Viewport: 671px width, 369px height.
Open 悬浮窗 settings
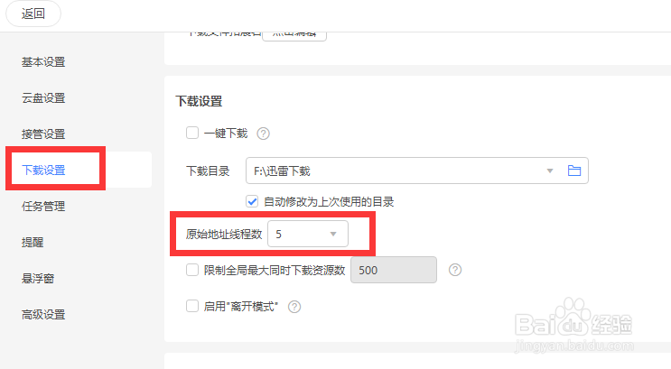[38, 278]
